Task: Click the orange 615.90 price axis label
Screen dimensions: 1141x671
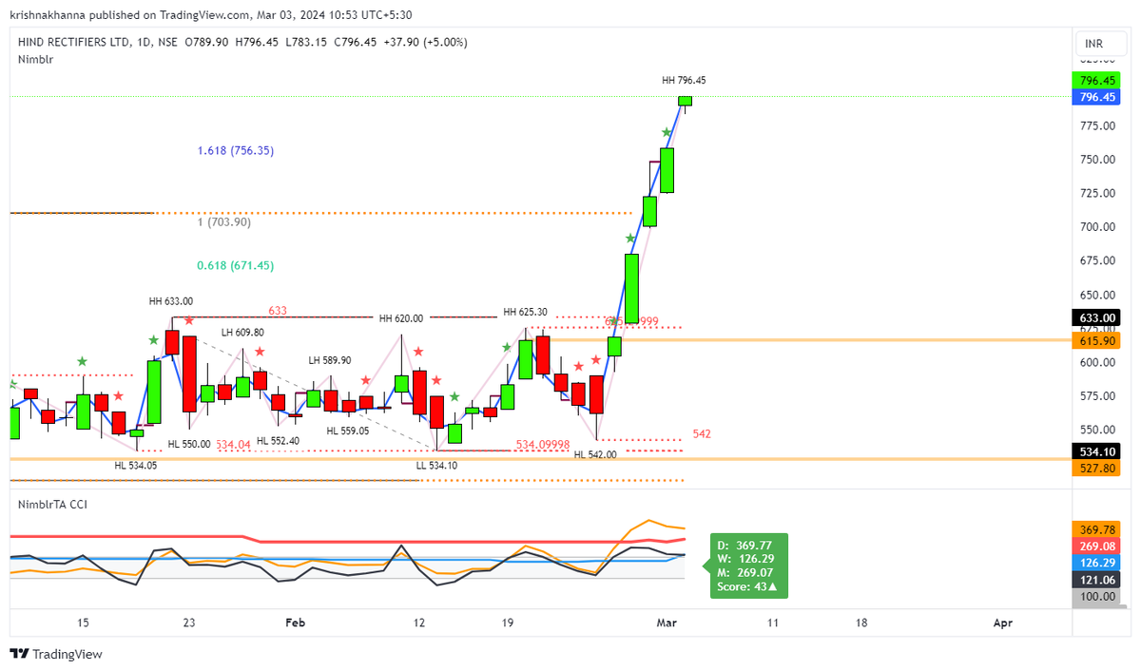Action: (x=1097, y=340)
